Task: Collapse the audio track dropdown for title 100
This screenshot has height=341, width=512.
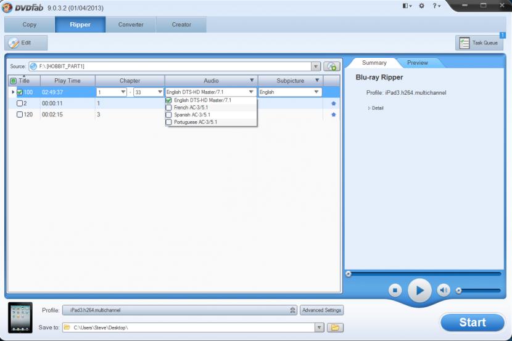Action: click(251, 92)
